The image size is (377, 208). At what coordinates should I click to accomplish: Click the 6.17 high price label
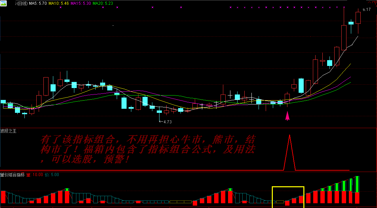[x=366, y=10]
